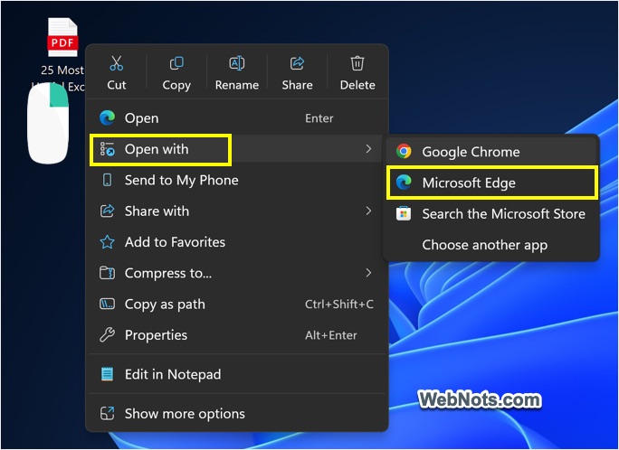Screen dimensions: 619x450
Task: Click the Alt+Enter shortcut text
Action: tap(331, 335)
